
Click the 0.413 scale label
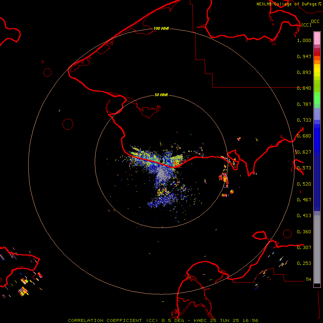coord(304,216)
